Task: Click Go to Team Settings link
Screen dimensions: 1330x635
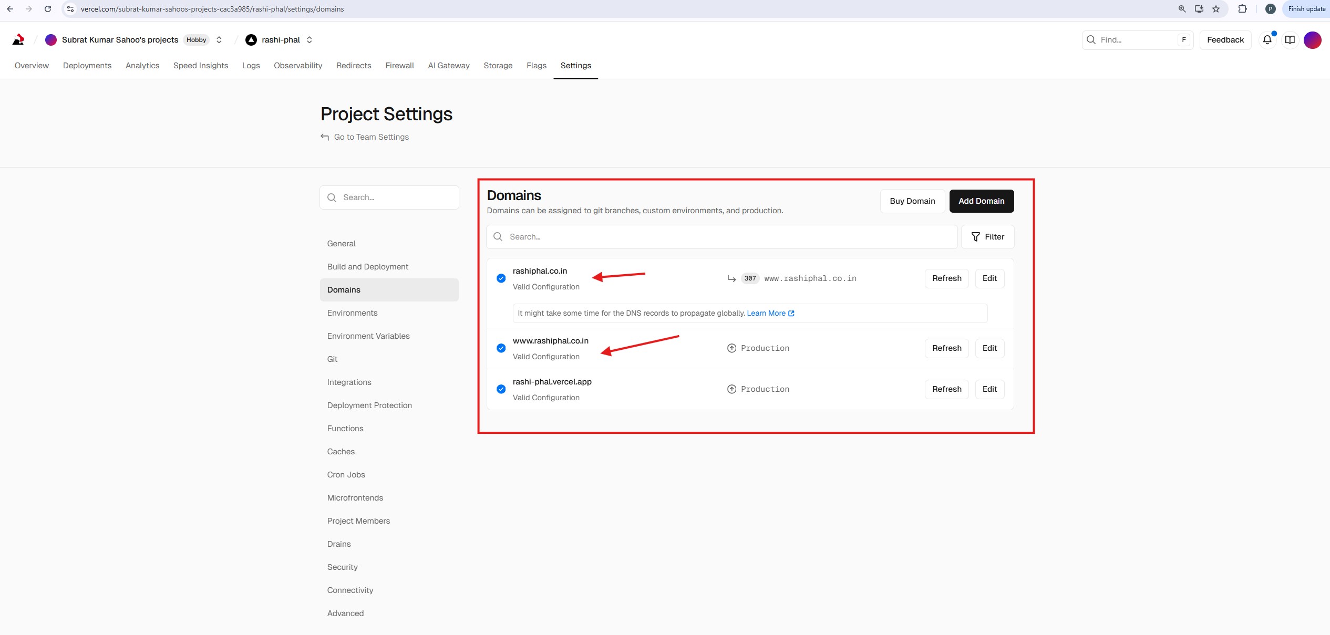Action: coord(371,137)
